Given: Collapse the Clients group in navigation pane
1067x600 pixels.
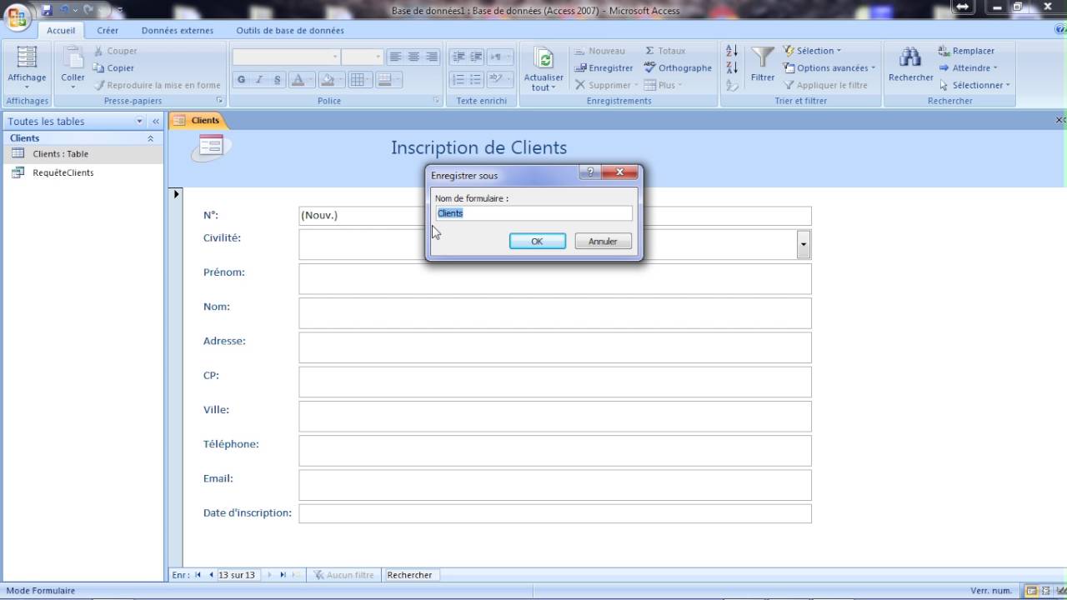Looking at the screenshot, I should click(150, 138).
